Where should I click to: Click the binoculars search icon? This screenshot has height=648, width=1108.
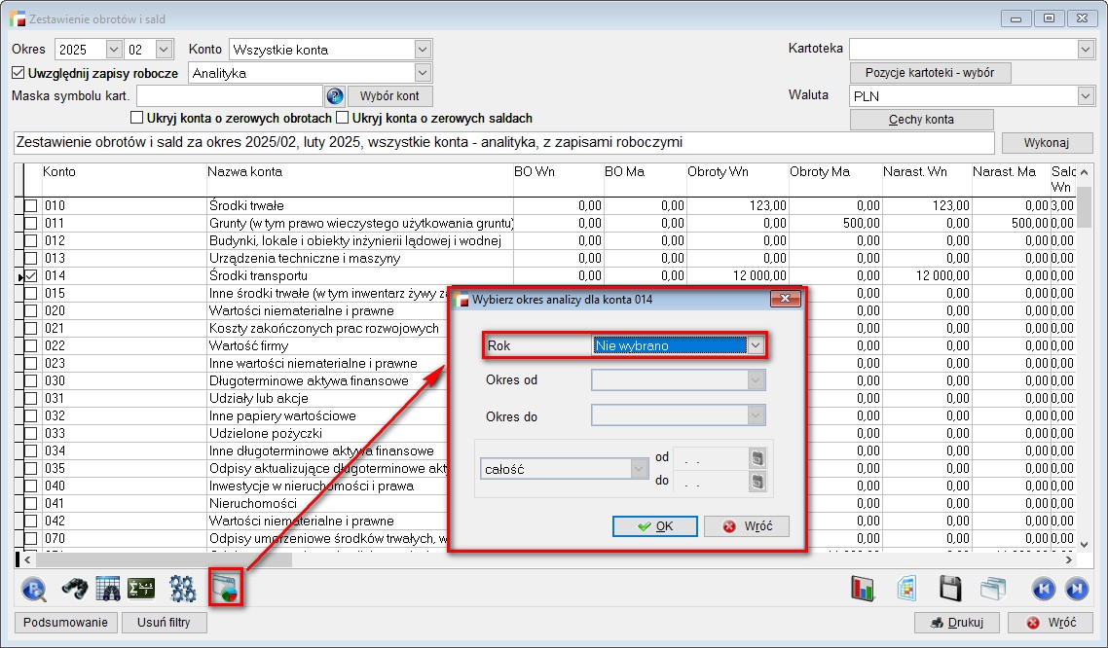coord(74,589)
